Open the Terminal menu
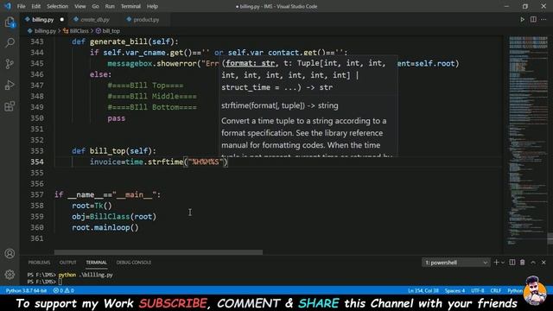Screen dimensions: 553x311 pyautogui.click(x=130, y=6)
